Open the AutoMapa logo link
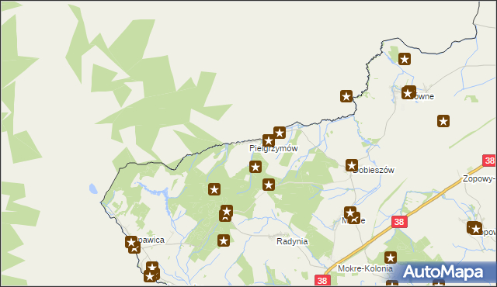 coord(443,272)
